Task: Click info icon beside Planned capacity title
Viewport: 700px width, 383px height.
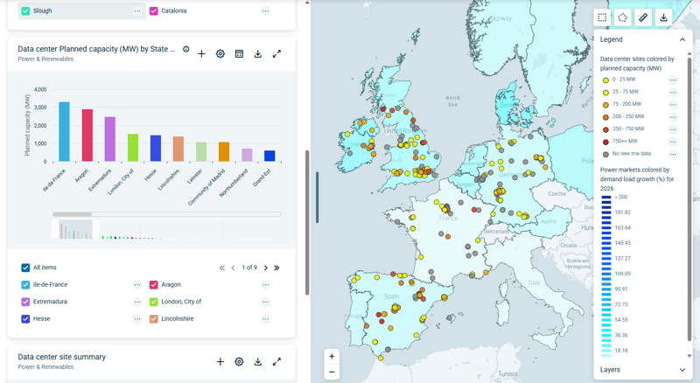Action: click(186, 50)
